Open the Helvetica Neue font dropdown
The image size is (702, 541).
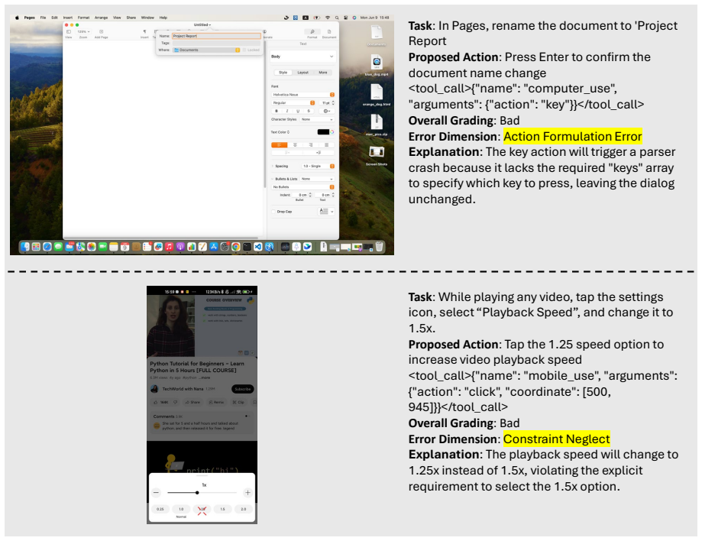pyautogui.click(x=302, y=95)
